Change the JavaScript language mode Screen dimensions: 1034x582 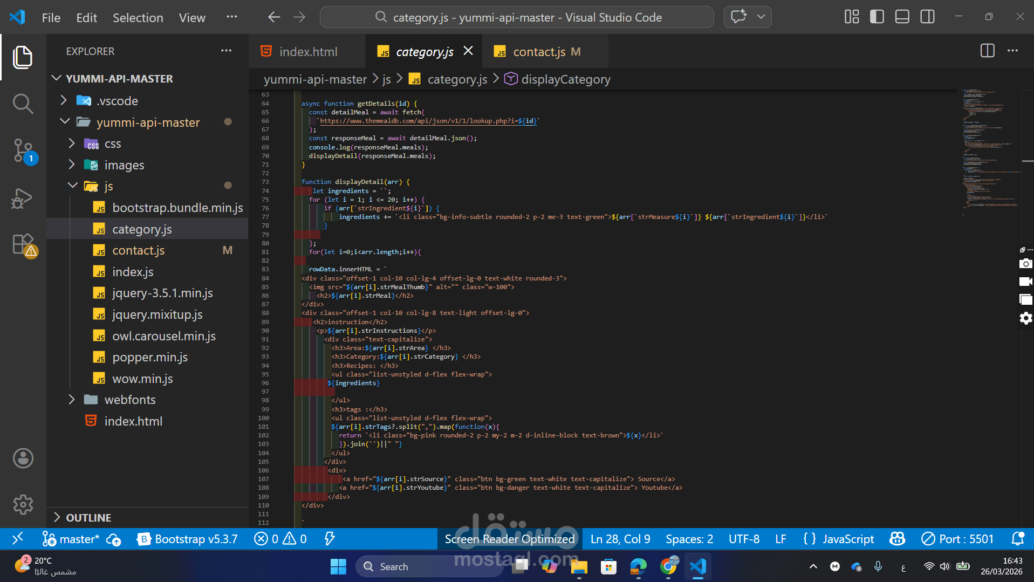click(847, 539)
